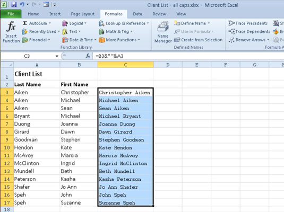284x212 pixels.
Task: Click the 'Dawn' first name cell
Action: click(79, 132)
